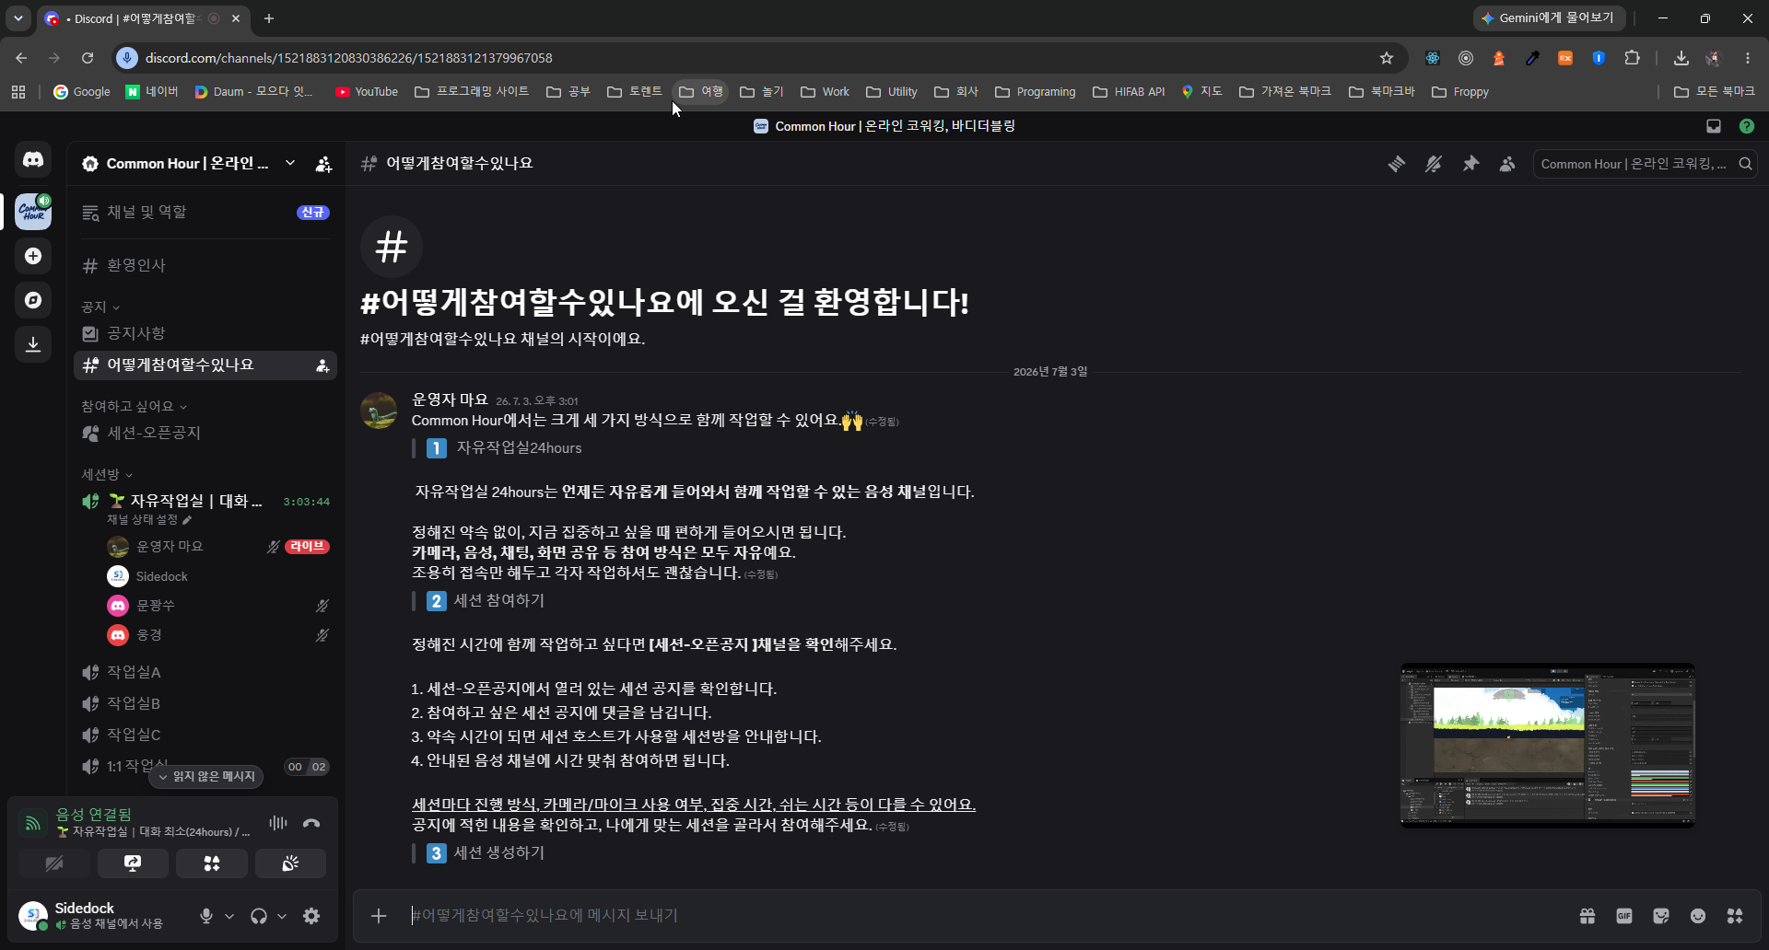Toggle noise suppression waveform icon
The height and width of the screenshot is (950, 1769).
(x=278, y=823)
